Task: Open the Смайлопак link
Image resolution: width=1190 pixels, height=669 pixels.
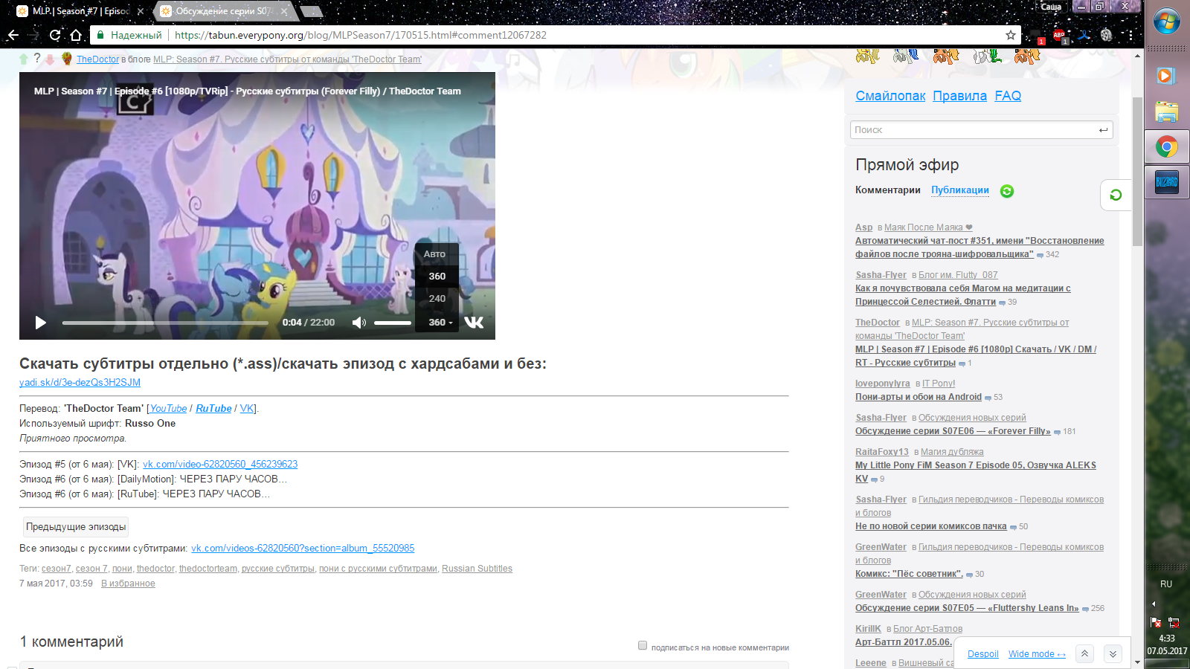Action: pos(890,96)
